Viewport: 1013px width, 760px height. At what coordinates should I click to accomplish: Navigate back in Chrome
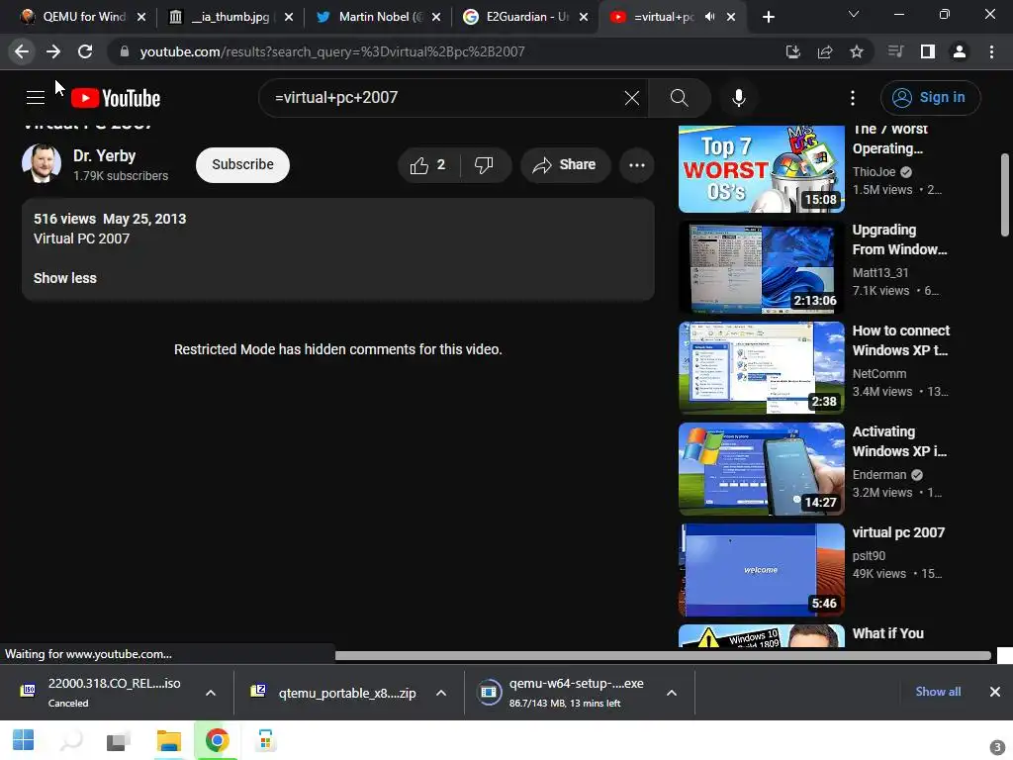click(22, 51)
